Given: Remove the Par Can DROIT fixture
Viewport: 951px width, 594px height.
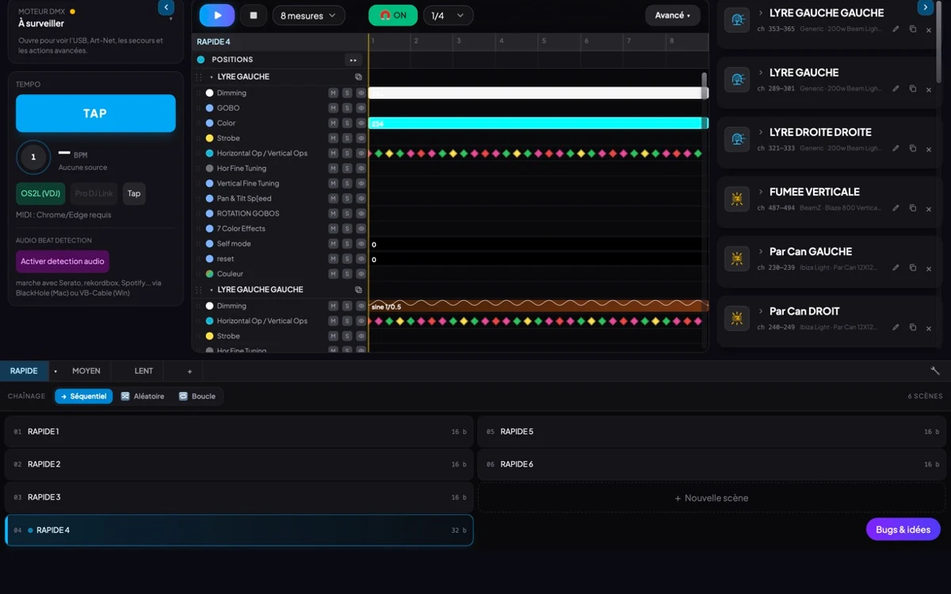Looking at the screenshot, I should click(929, 328).
